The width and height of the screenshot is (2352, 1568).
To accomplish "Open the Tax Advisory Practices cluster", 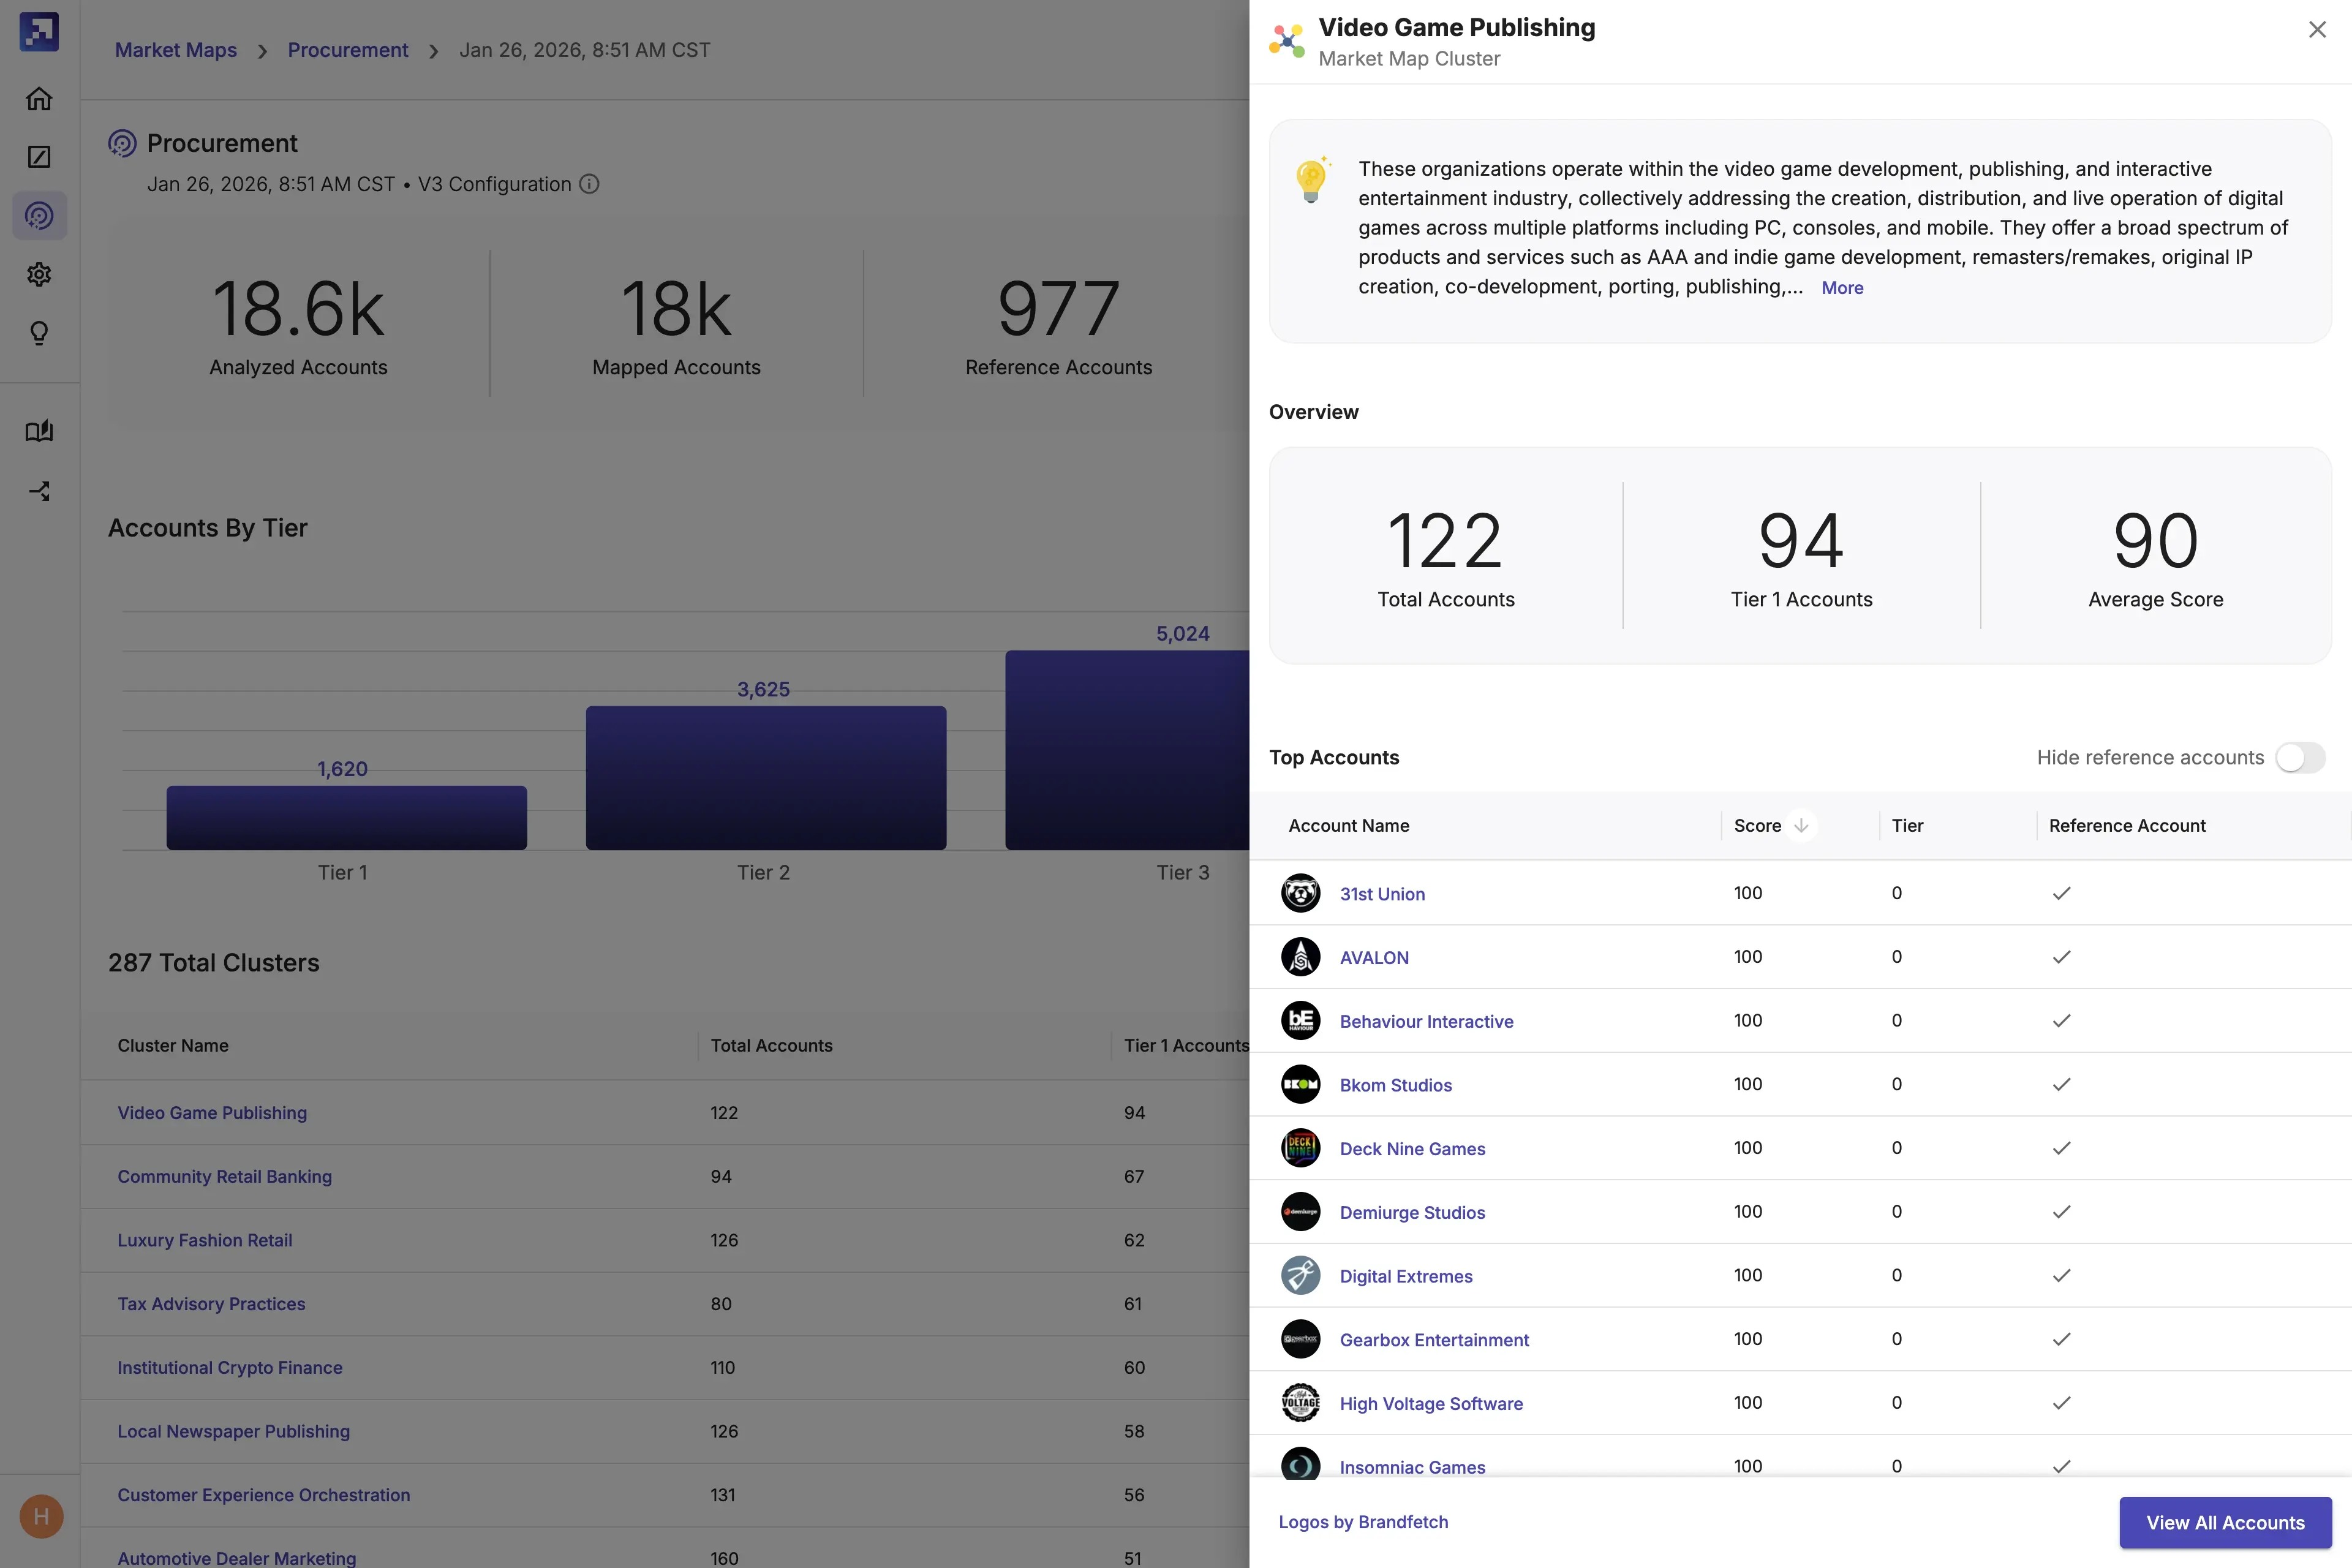I will (211, 1304).
